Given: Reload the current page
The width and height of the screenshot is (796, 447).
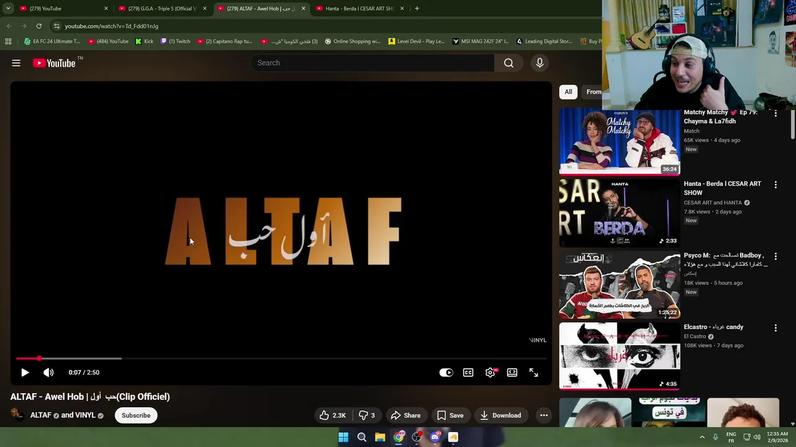Looking at the screenshot, I should pos(39,26).
